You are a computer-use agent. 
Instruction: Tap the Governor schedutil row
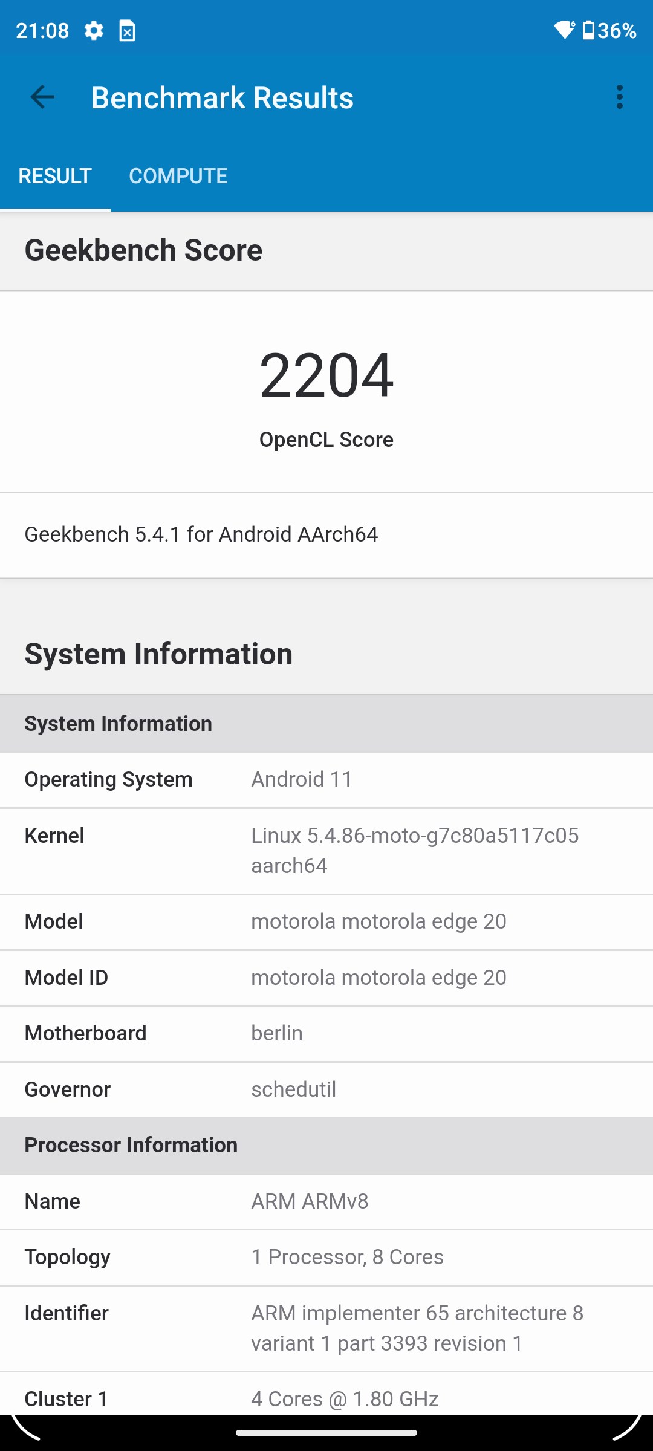(x=326, y=1089)
